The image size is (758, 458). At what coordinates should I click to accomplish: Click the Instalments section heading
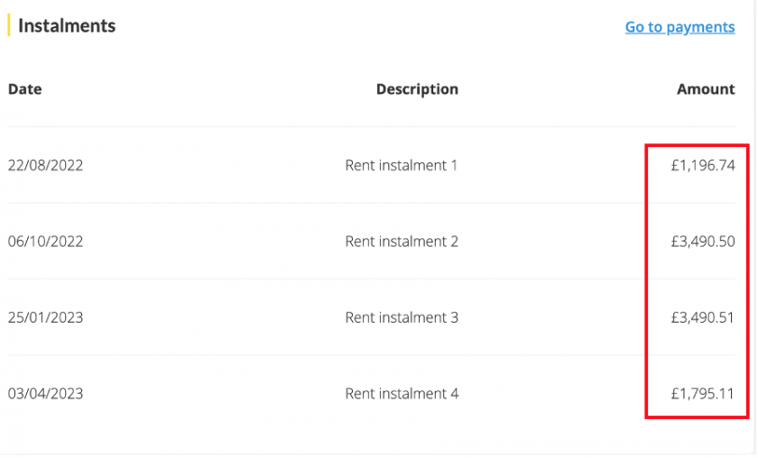(67, 26)
